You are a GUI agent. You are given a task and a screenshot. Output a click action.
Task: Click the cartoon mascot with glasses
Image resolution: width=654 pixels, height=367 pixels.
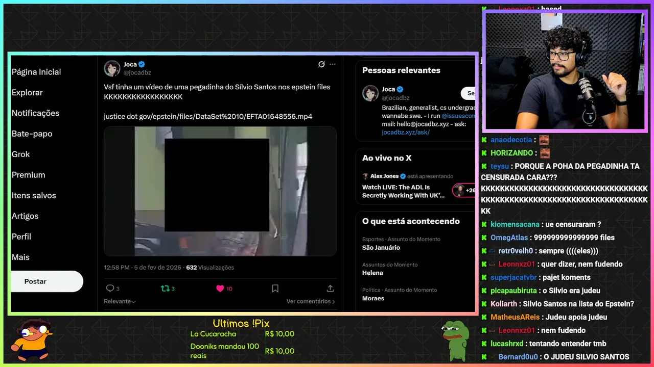point(32,339)
